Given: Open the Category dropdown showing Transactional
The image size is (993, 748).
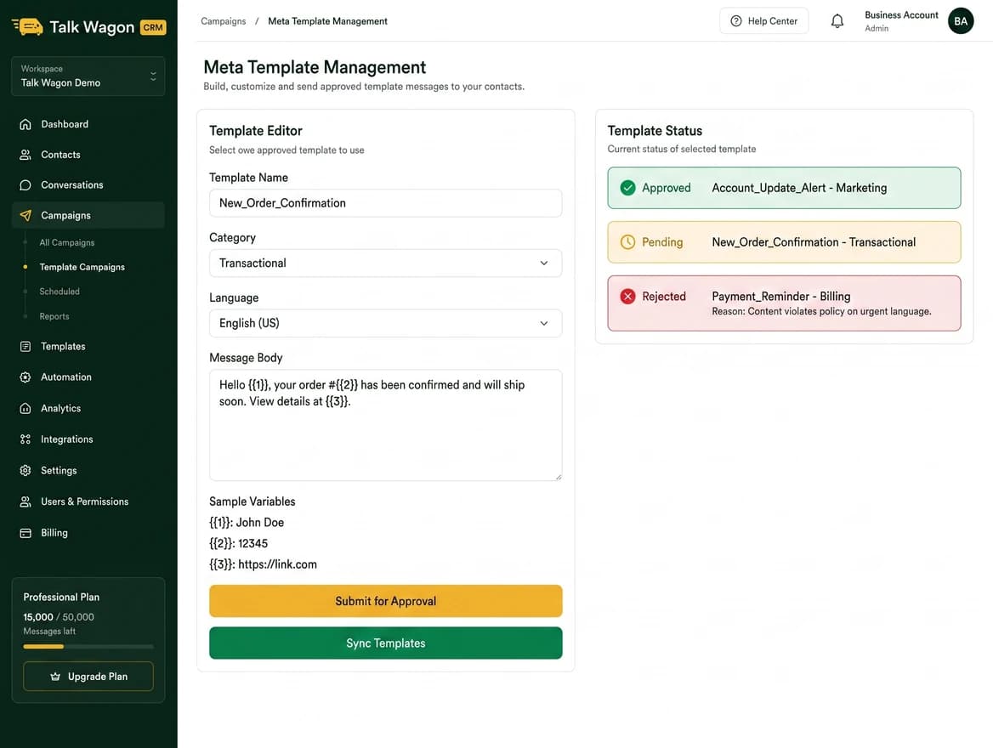Looking at the screenshot, I should 385,263.
